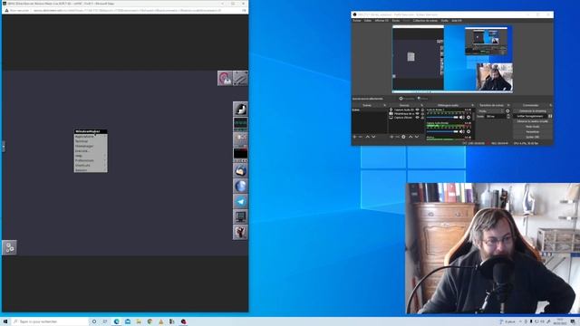Toggle lock for Capture d'écran source
Screen dimensions: 580x326
(x=422, y=118)
